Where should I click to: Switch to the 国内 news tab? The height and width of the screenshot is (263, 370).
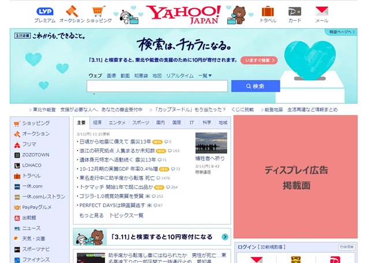pyautogui.click(x=161, y=123)
